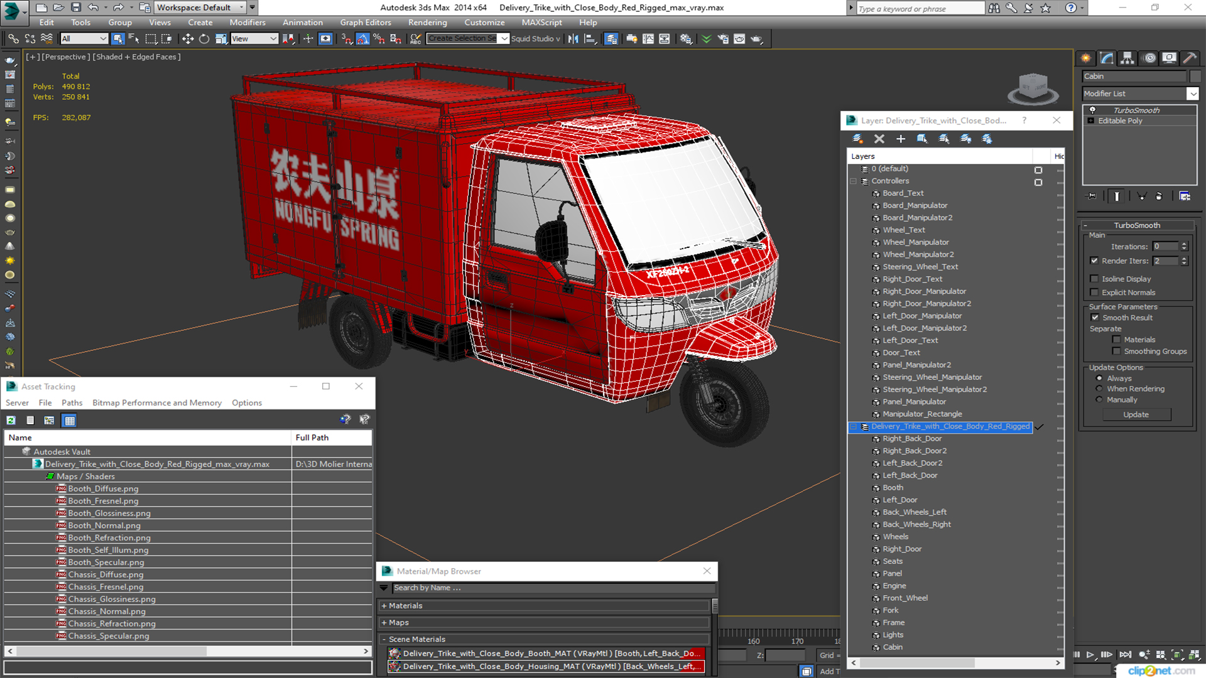Click the Open File folder icon
This screenshot has height=678, width=1206.
coord(58,8)
